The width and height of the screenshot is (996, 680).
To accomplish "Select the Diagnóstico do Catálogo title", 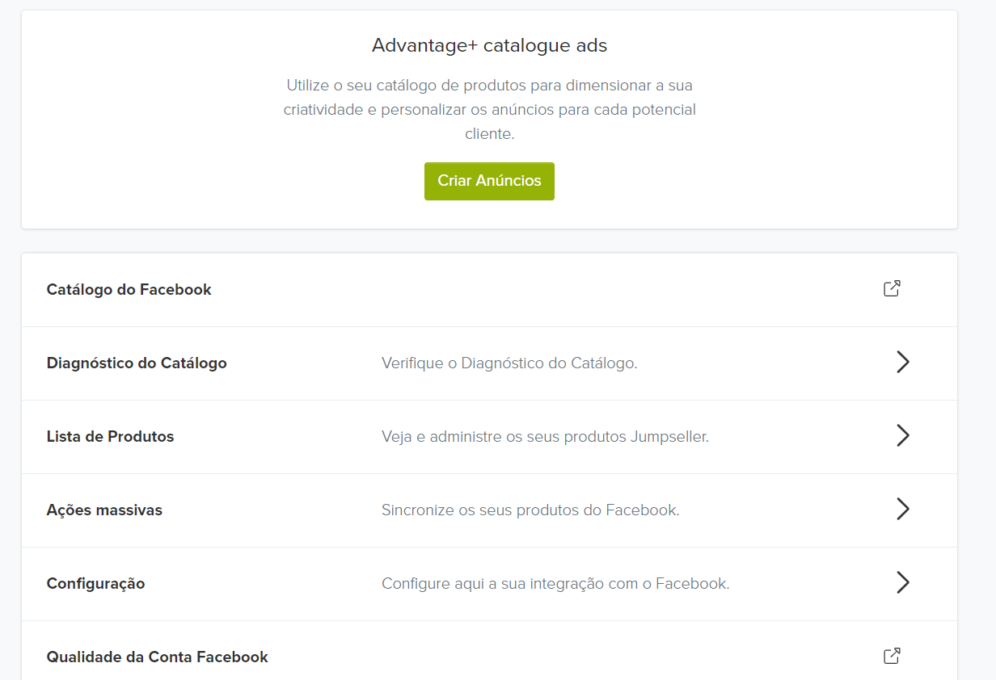I will [x=137, y=363].
